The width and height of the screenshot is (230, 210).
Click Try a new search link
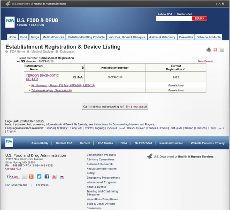tap(136, 106)
